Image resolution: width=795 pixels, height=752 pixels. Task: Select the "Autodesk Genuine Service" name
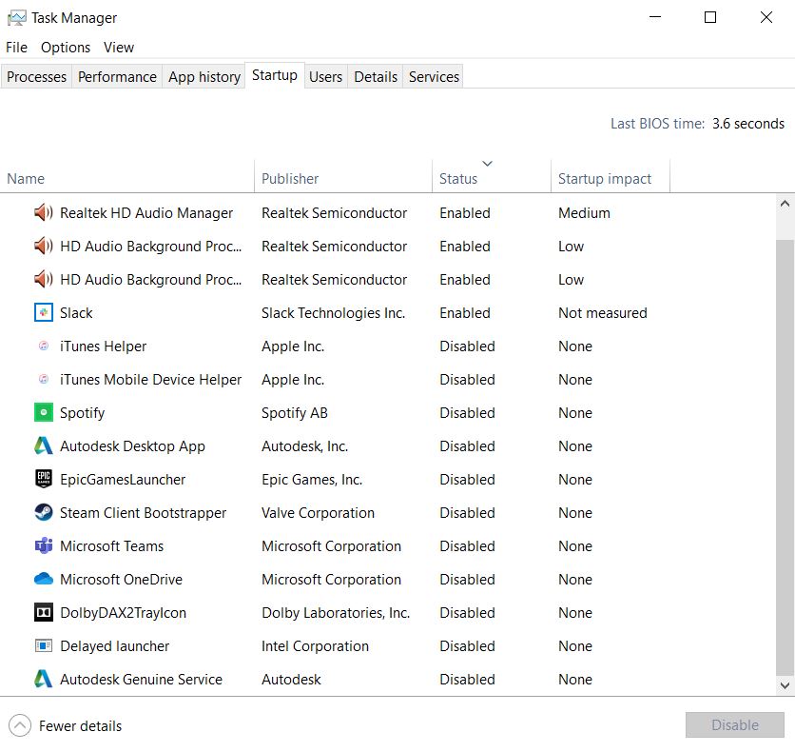[141, 680]
